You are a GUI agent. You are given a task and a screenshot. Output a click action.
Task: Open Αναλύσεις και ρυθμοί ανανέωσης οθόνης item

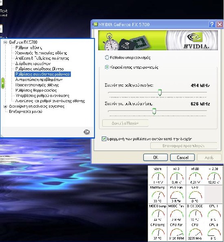(50, 101)
